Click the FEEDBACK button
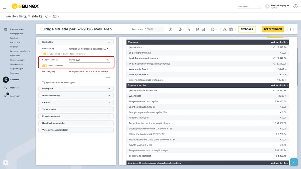Screen dimensions: 301x169 pos(247,29)
